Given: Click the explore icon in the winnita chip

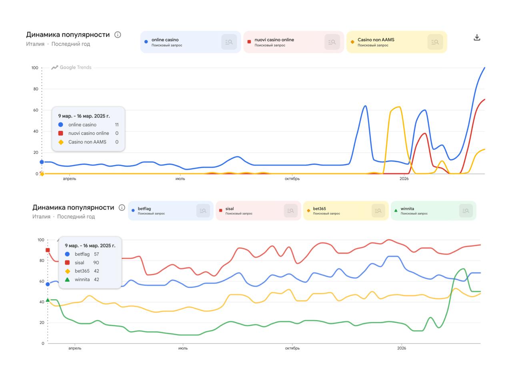Looking at the screenshot, I should (465, 210).
